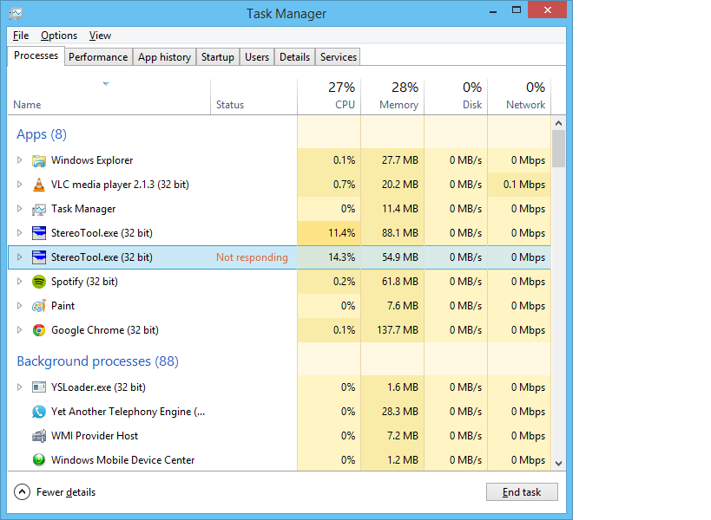Sort by the Name column header
Viewport: 711px width, 520px height.
(x=109, y=97)
